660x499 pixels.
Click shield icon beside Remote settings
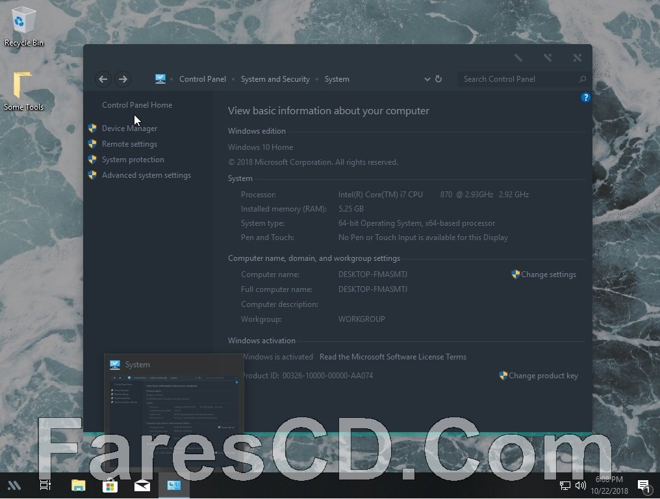(92, 144)
